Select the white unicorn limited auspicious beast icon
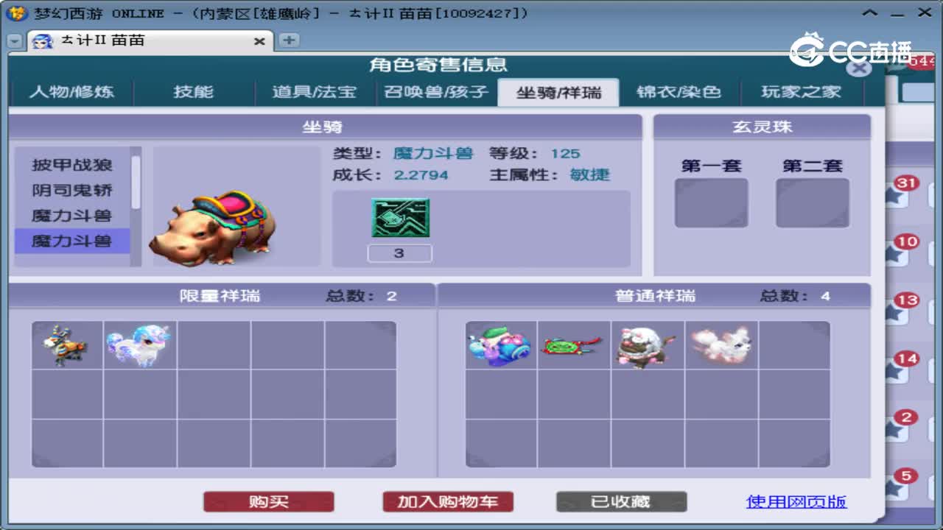The image size is (943, 530). [139, 343]
